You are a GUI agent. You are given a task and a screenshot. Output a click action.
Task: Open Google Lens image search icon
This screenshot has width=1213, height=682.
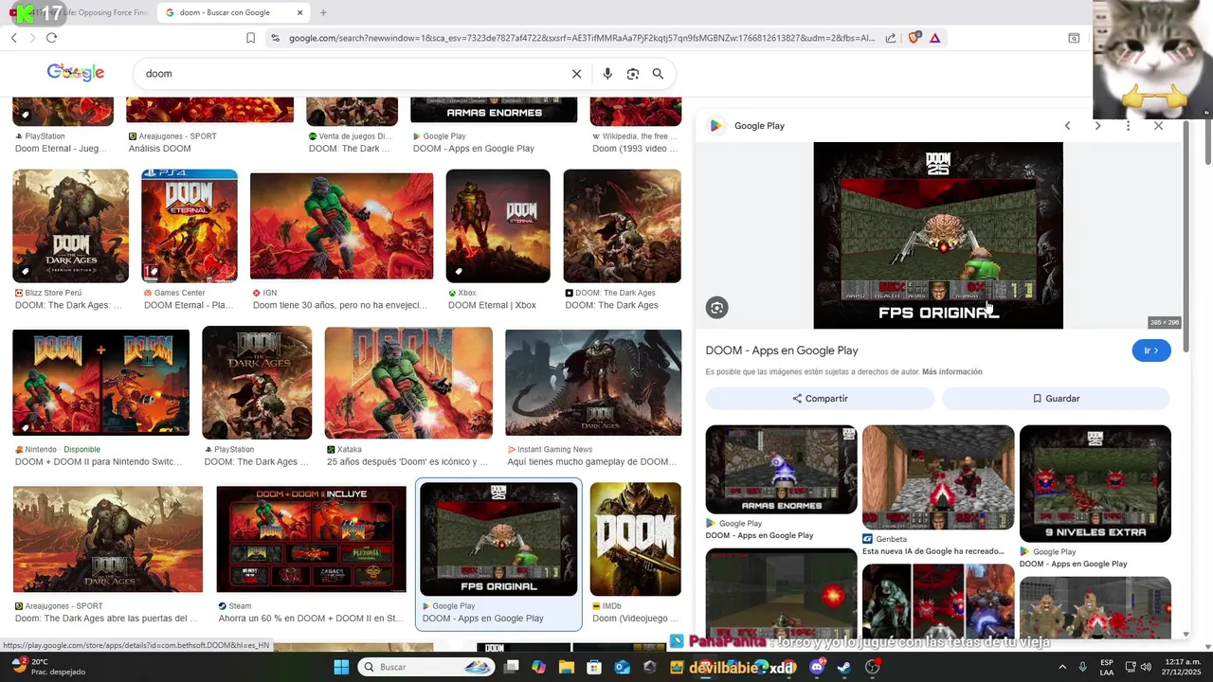pyautogui.click(x=633, y=74)
